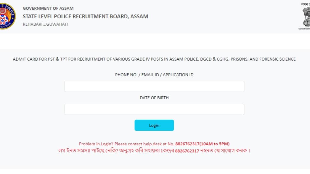The width and height of the screenshot is (310, 174).
Task: Click the divider line below the help text
Action: click(x=154, y=169)
